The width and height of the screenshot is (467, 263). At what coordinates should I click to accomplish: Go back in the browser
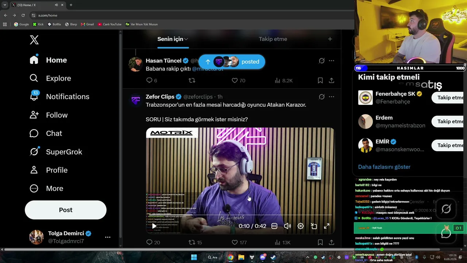pyautogui.click(x=5, y=15)
